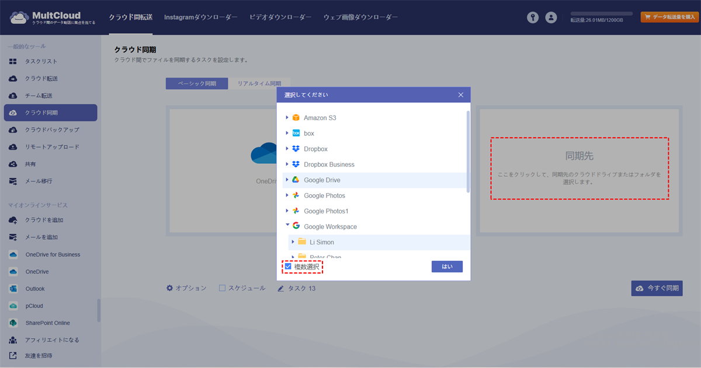This screenshot has width=701, height=368.
Task: Expand the Dropbox Business node arrow
Action: pyautogui.click(x=287, y=164)
